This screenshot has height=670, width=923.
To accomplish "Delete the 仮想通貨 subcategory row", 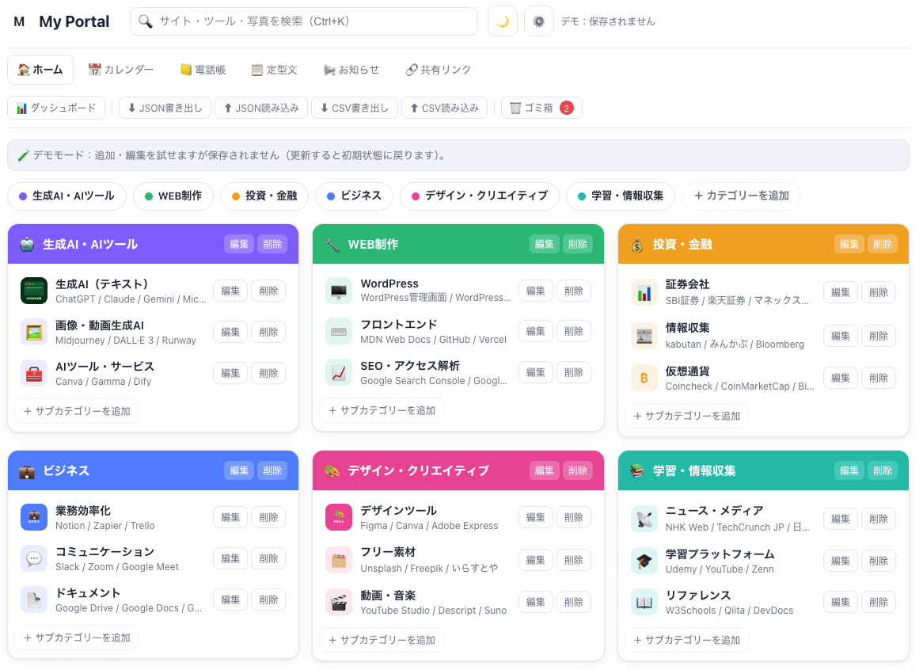I will [878, 378].
